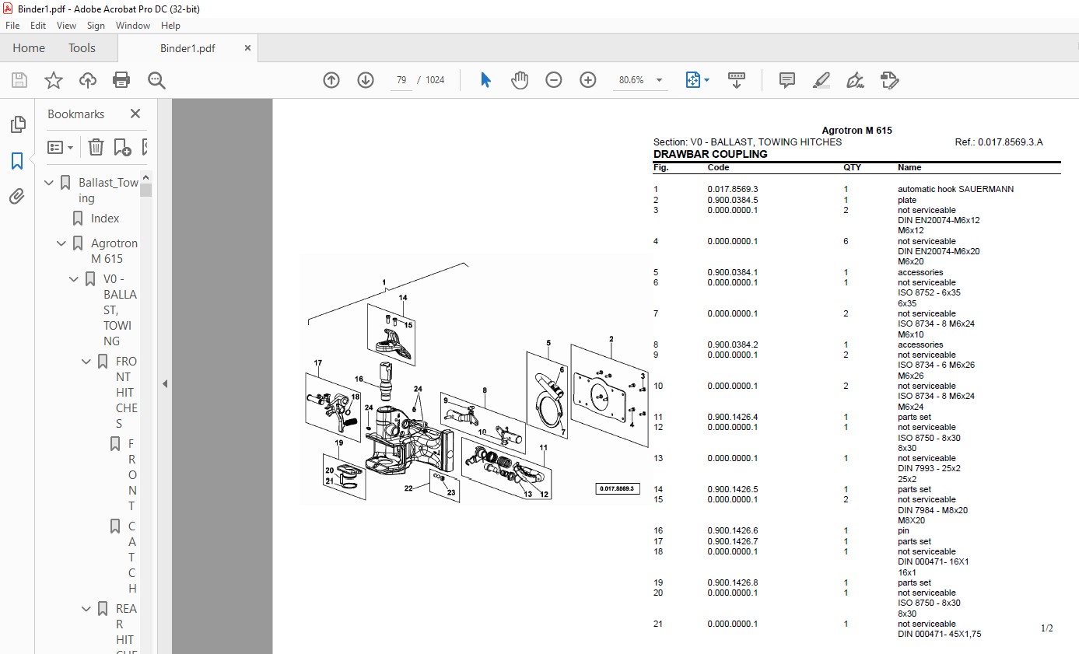Go to the previous page
This screenshot has height=654, width=1079.
click(331, 80)
